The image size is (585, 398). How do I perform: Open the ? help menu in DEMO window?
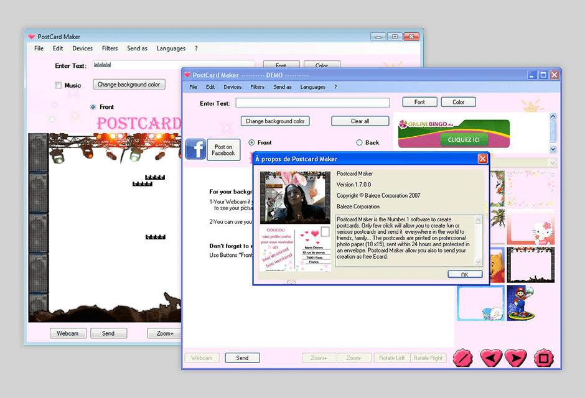click(x=335, y=87)
